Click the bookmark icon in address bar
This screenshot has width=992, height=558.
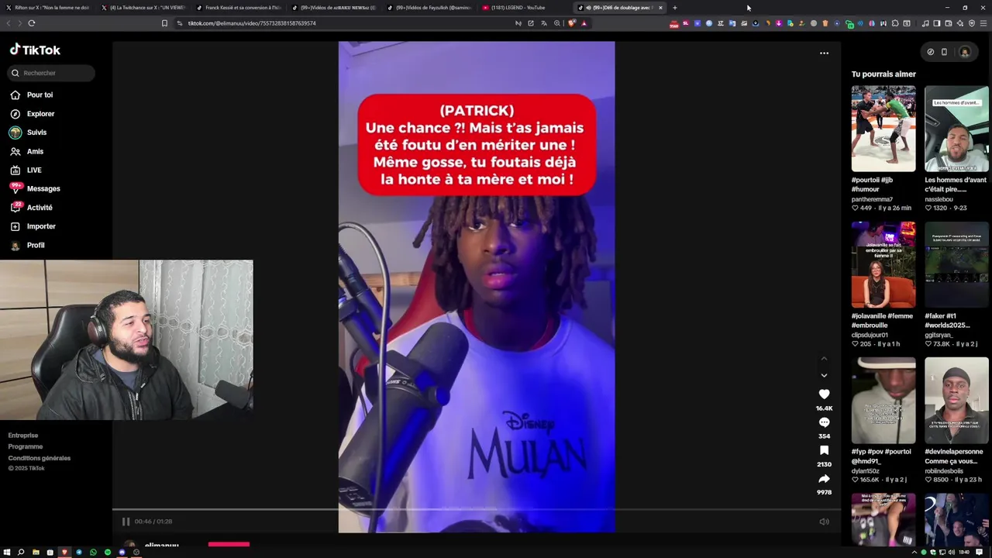(x=164, y=23)
